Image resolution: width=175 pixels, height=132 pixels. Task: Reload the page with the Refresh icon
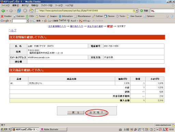[19, 11]
